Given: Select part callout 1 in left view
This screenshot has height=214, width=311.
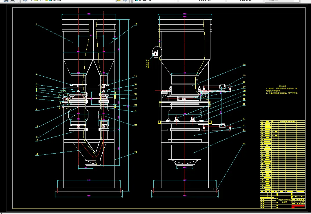Looking at the screenshot, I should tap(37, 24).
